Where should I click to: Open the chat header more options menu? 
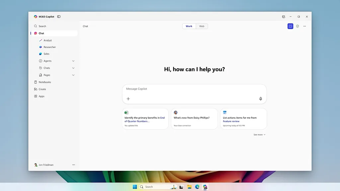pos(305,26)
